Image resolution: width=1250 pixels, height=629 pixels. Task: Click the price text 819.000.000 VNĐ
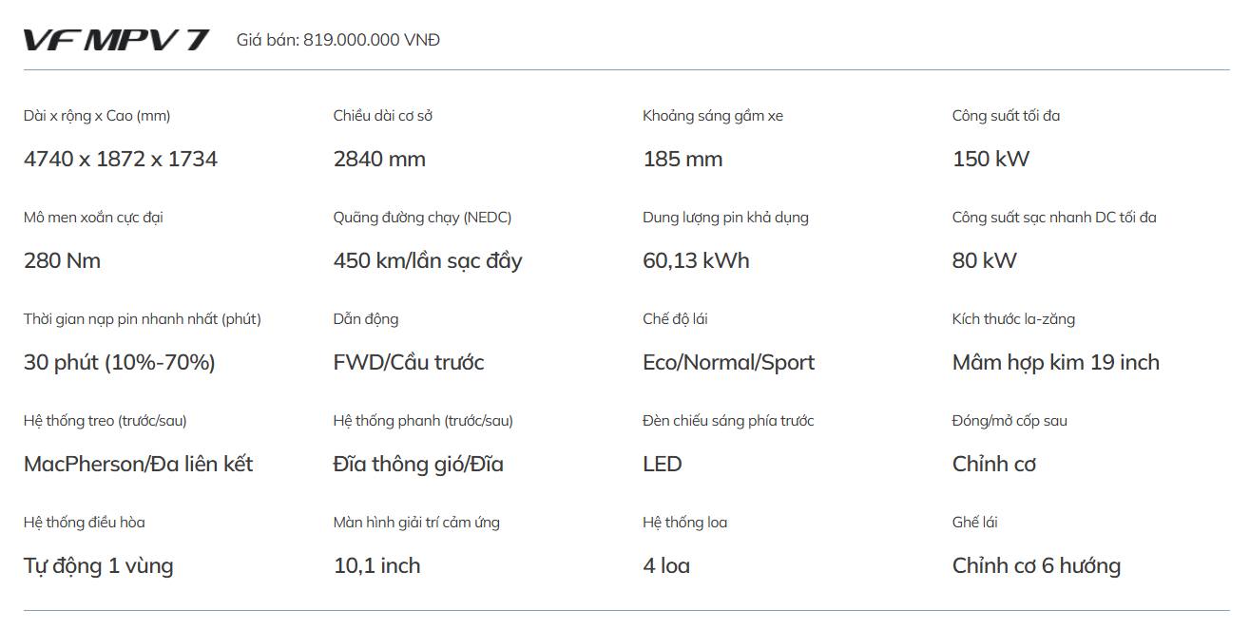372,40
